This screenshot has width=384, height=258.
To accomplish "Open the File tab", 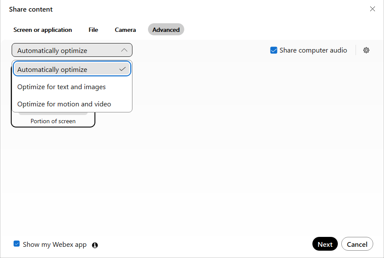I will coord(93,30).
